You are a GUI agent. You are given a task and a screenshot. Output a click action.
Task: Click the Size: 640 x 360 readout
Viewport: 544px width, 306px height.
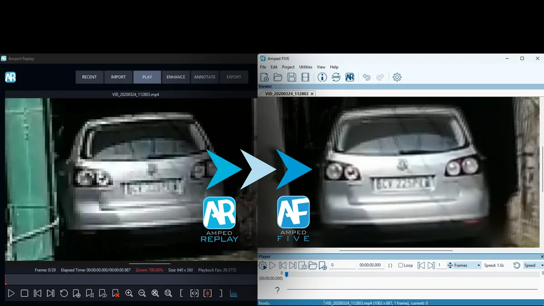180,270
